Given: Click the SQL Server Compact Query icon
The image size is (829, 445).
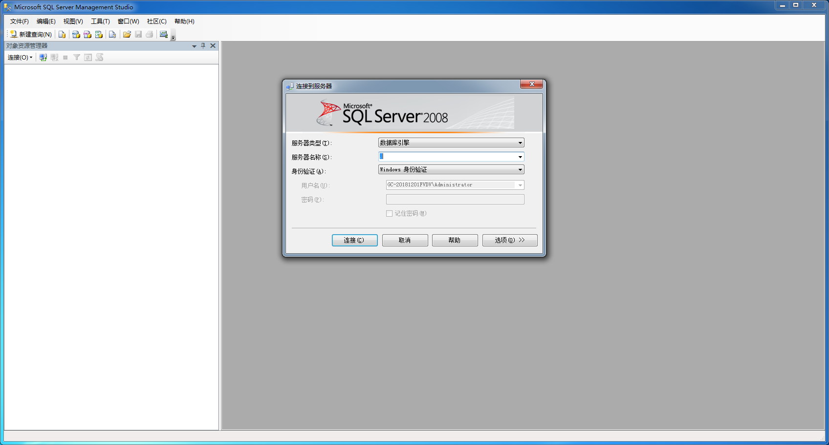Looking at the screenshot, I should (112, 34).
